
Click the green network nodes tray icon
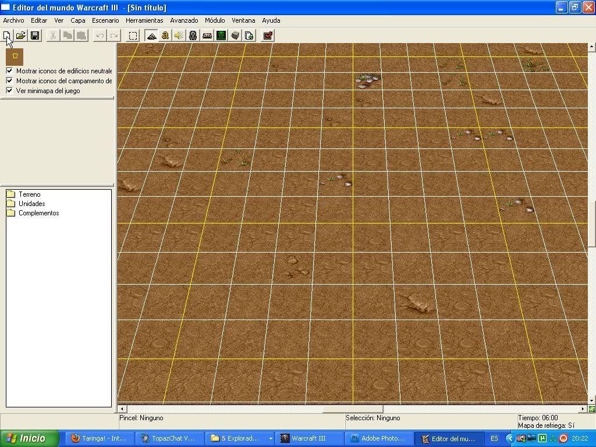click(x=553, y=438)
